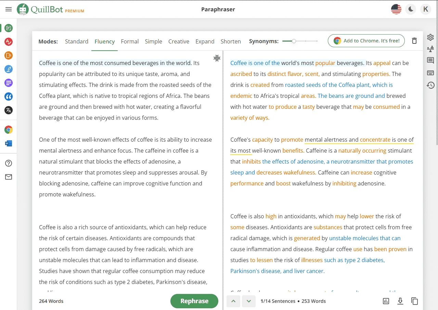Screen dimensions: 438x310
Task: Click the freeze words snowflake icon
Action: pyautogui.click(x=217, y=58)
